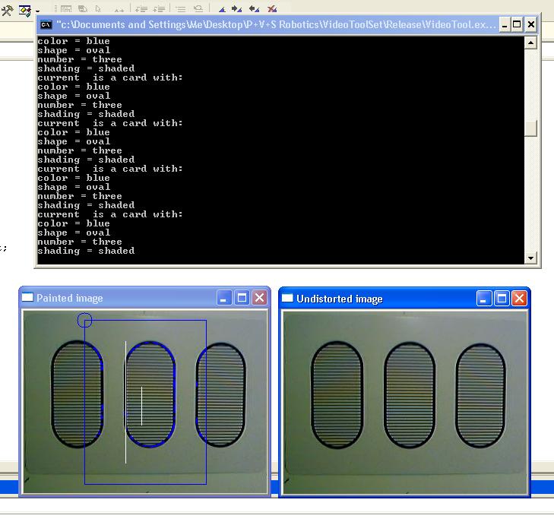The width and height of the screenshot is (554, 522).
Task: Minimize the VideoTool console window
Action: (x=505, y=25)
